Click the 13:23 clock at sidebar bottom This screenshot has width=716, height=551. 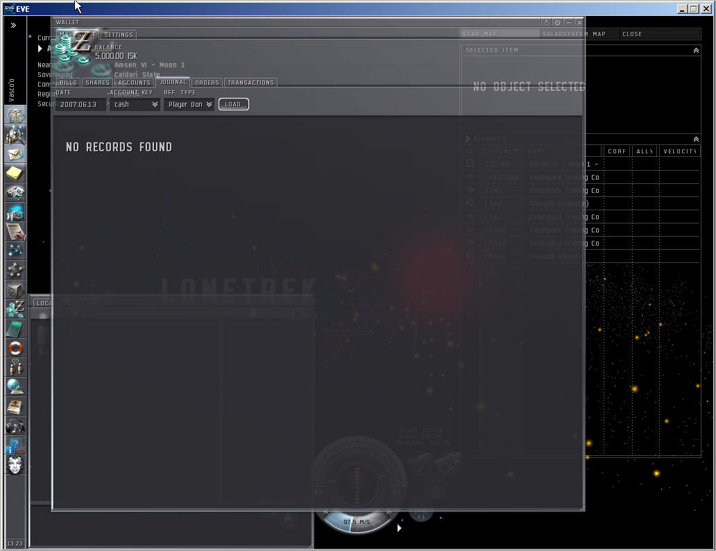click(x=15, y=543)
